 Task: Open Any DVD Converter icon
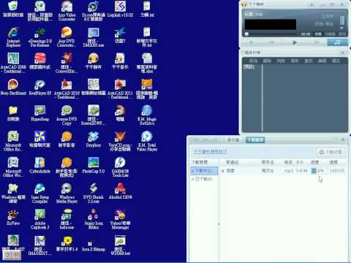tap(67, 37)
